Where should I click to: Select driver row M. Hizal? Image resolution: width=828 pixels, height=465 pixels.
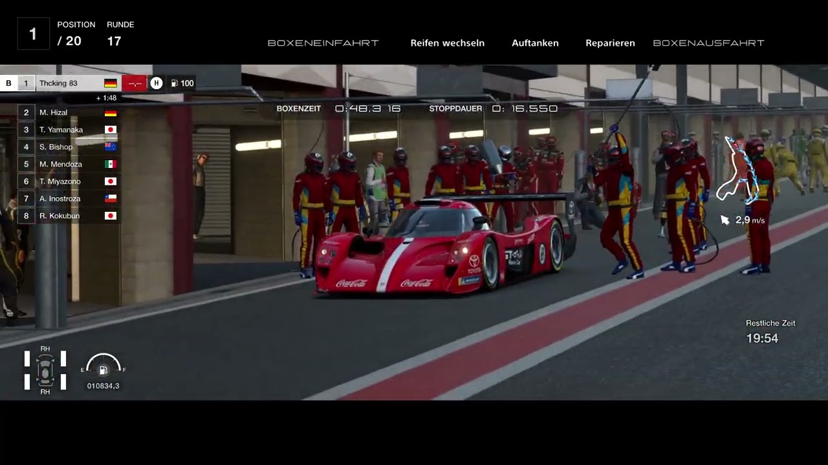68,112
